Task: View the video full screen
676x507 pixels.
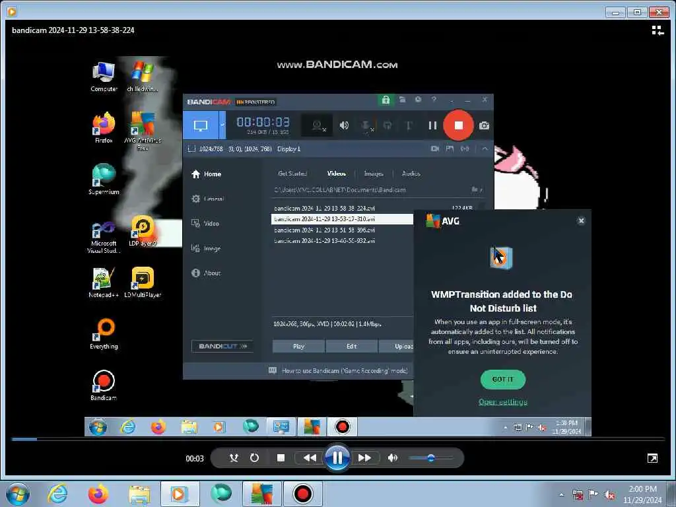Action: pyautogui.click(x=652, y=458)
